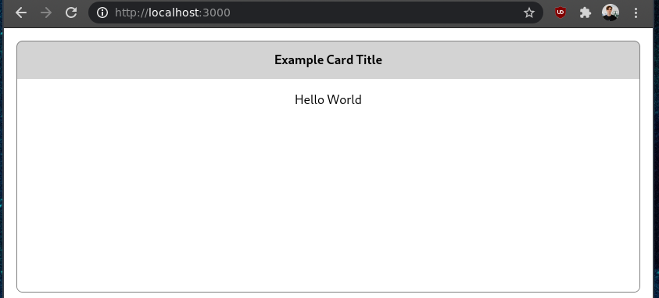This screenshot has width=659, height=298.
Task: Click the "localhost" text in the URL
Action: click(x=174, y=13)
